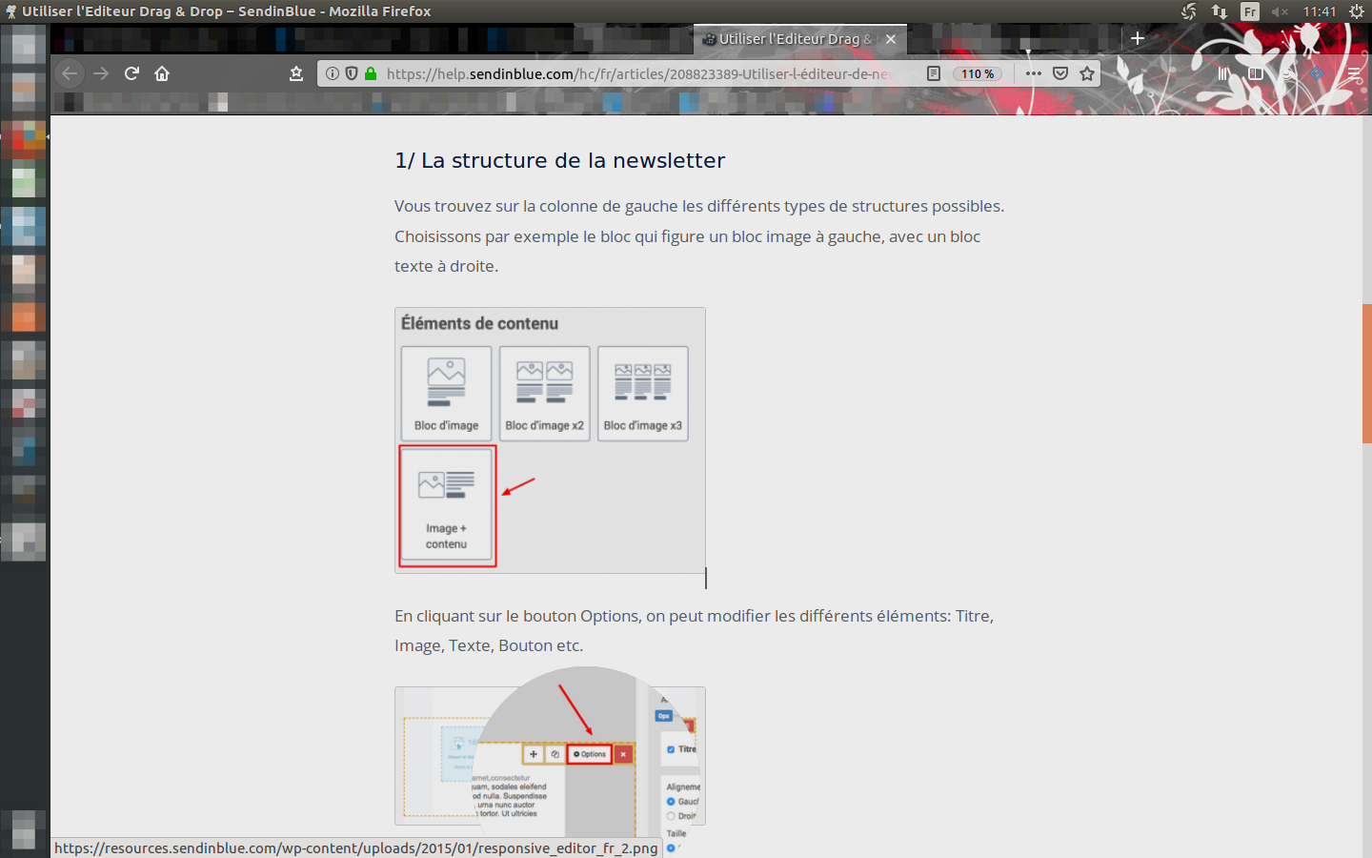Viewport: 1372px width, 858px height.
Task: Open the tracking protection shield panel
Action: coord(351,73)
